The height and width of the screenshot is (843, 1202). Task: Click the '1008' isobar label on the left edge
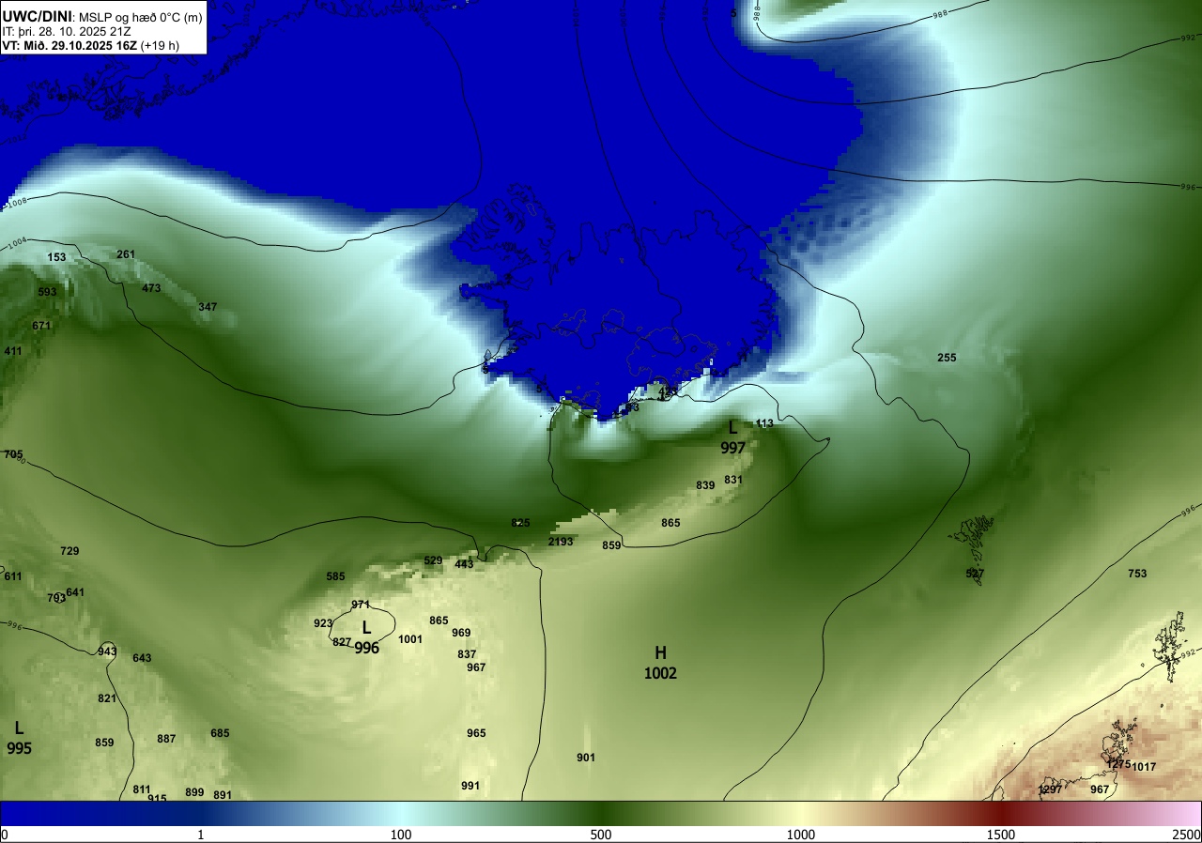[17, 202]
